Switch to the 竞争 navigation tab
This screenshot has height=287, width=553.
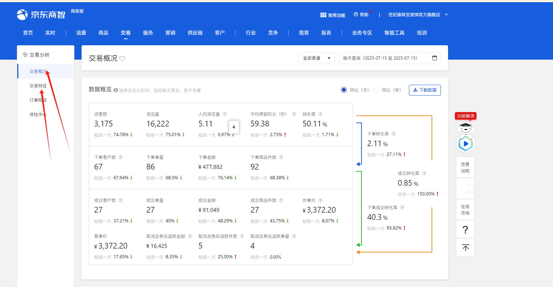273,33
